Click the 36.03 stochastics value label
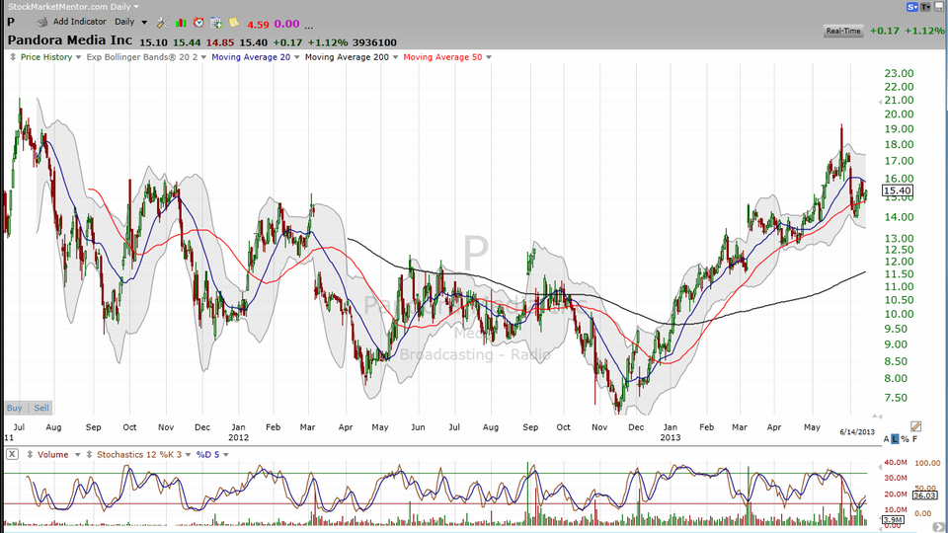Image resolution: width=948 pixels, height=533 pixels. [924, 495]
